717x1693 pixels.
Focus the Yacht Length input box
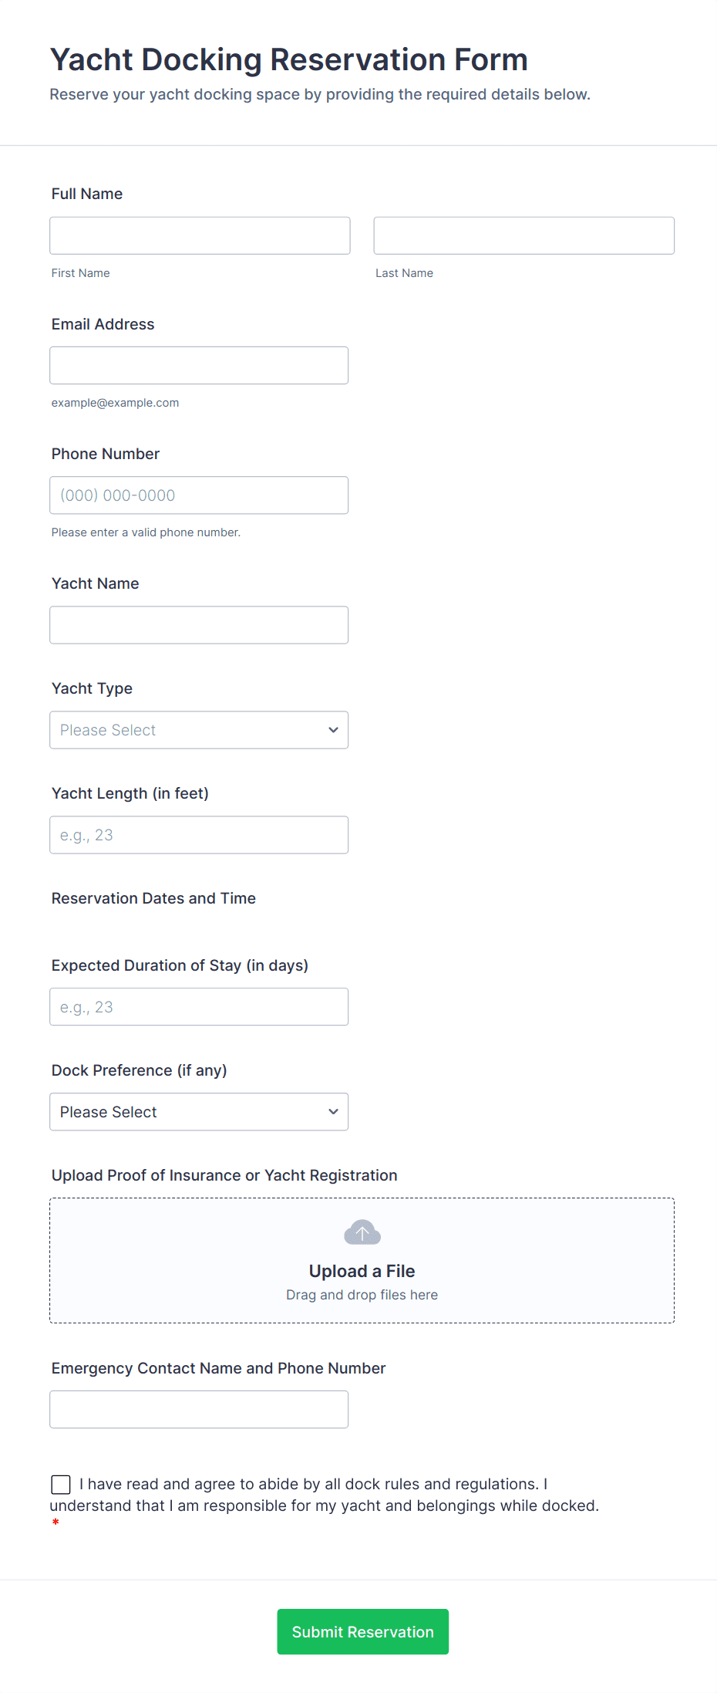(198, 835)
